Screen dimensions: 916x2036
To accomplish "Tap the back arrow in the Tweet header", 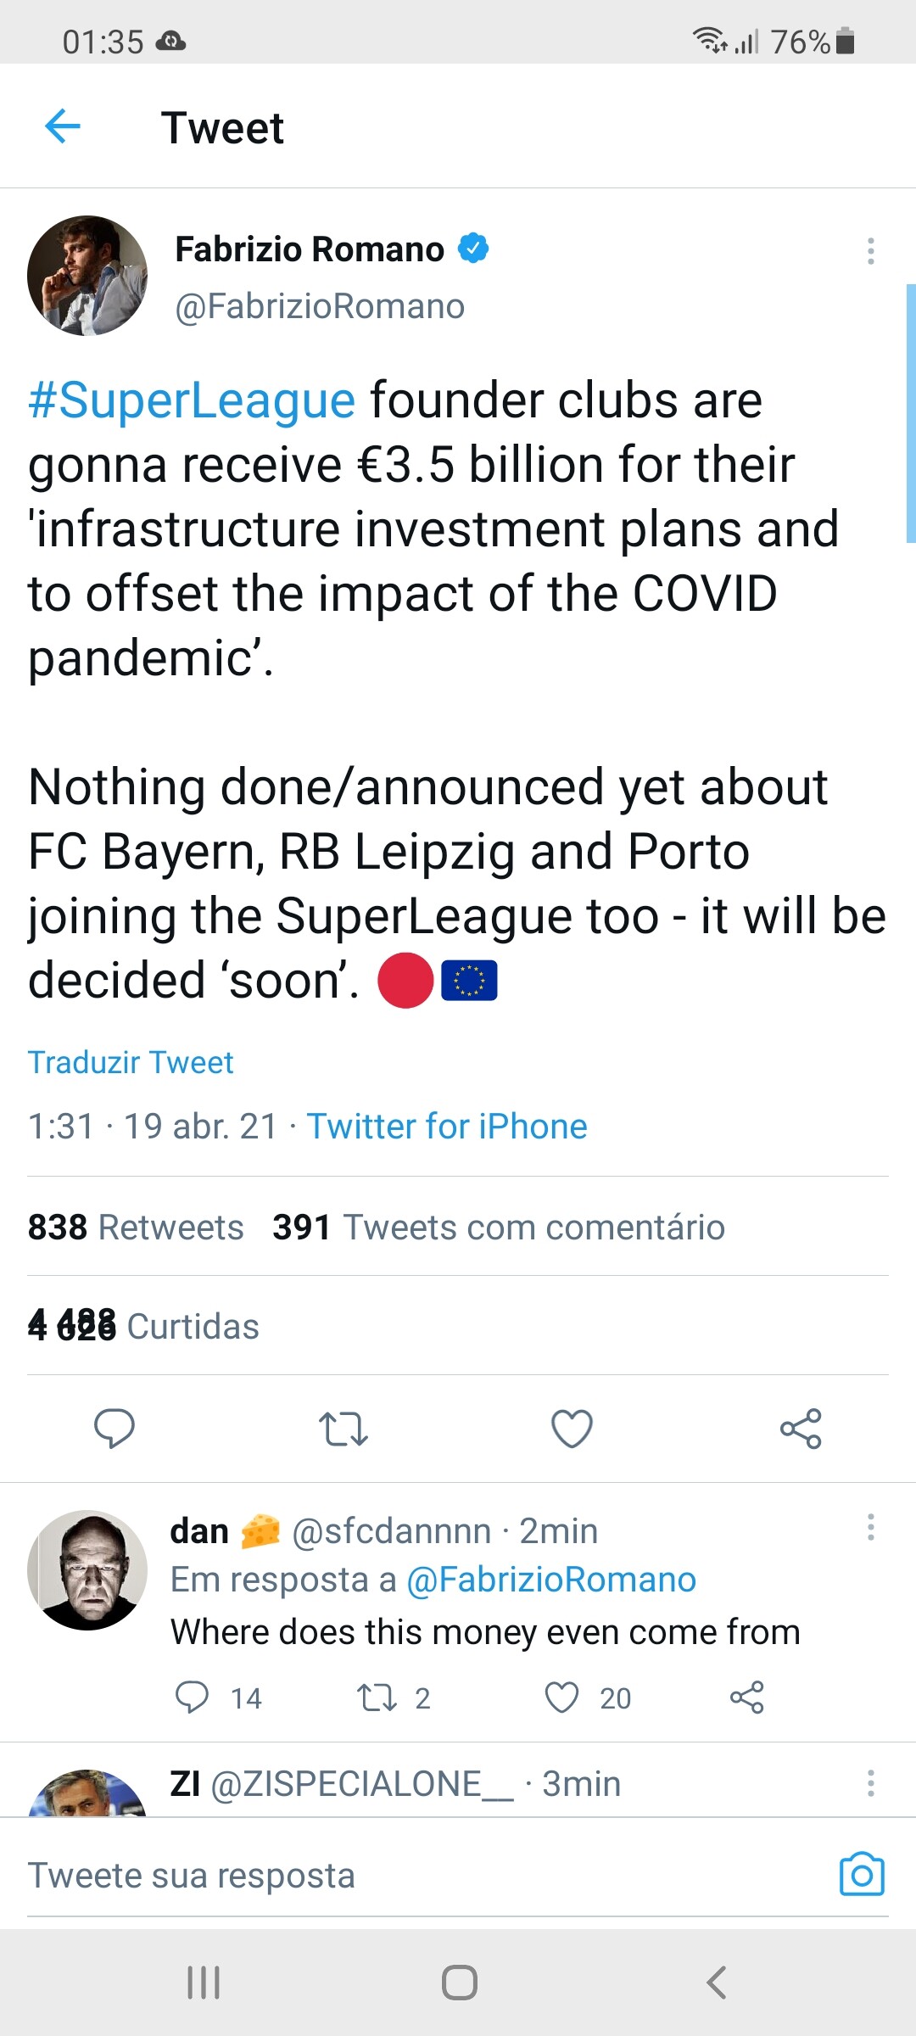I will tap(63, 127).
